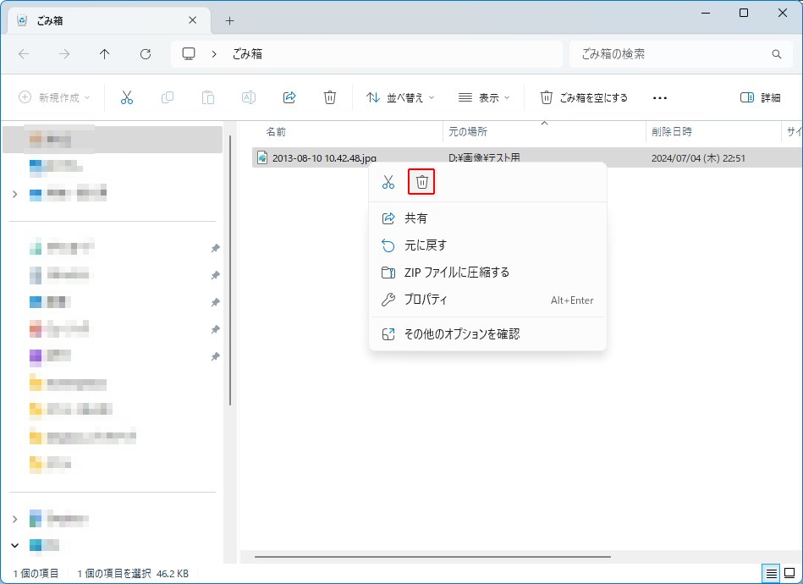Switch to large thumbnails view in status bar

789,573
